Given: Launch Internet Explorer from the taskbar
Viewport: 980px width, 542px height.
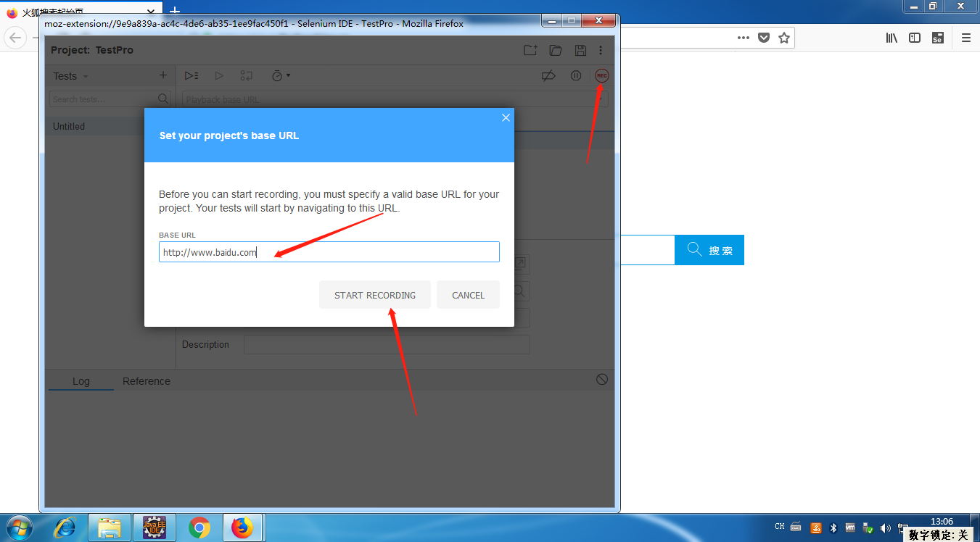Looking at the screenshot, I should pyautogui.click(x=65, y=528).
